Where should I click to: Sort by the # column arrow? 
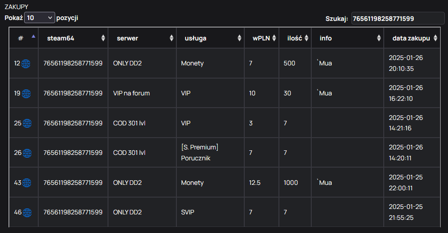[33, 36]
